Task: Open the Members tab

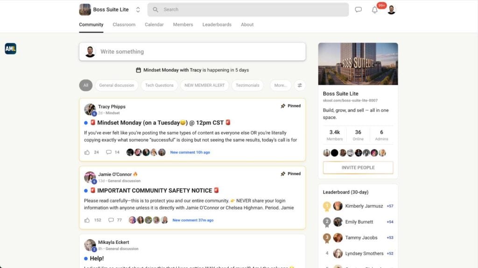Action: tap(183, 25)
